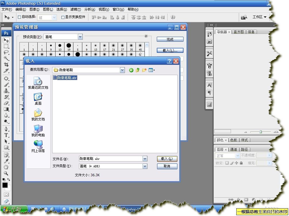Expand the 文件类型 dropdown arrow
The width and height of the screenshot is (289, 216).
click(145, 166)
